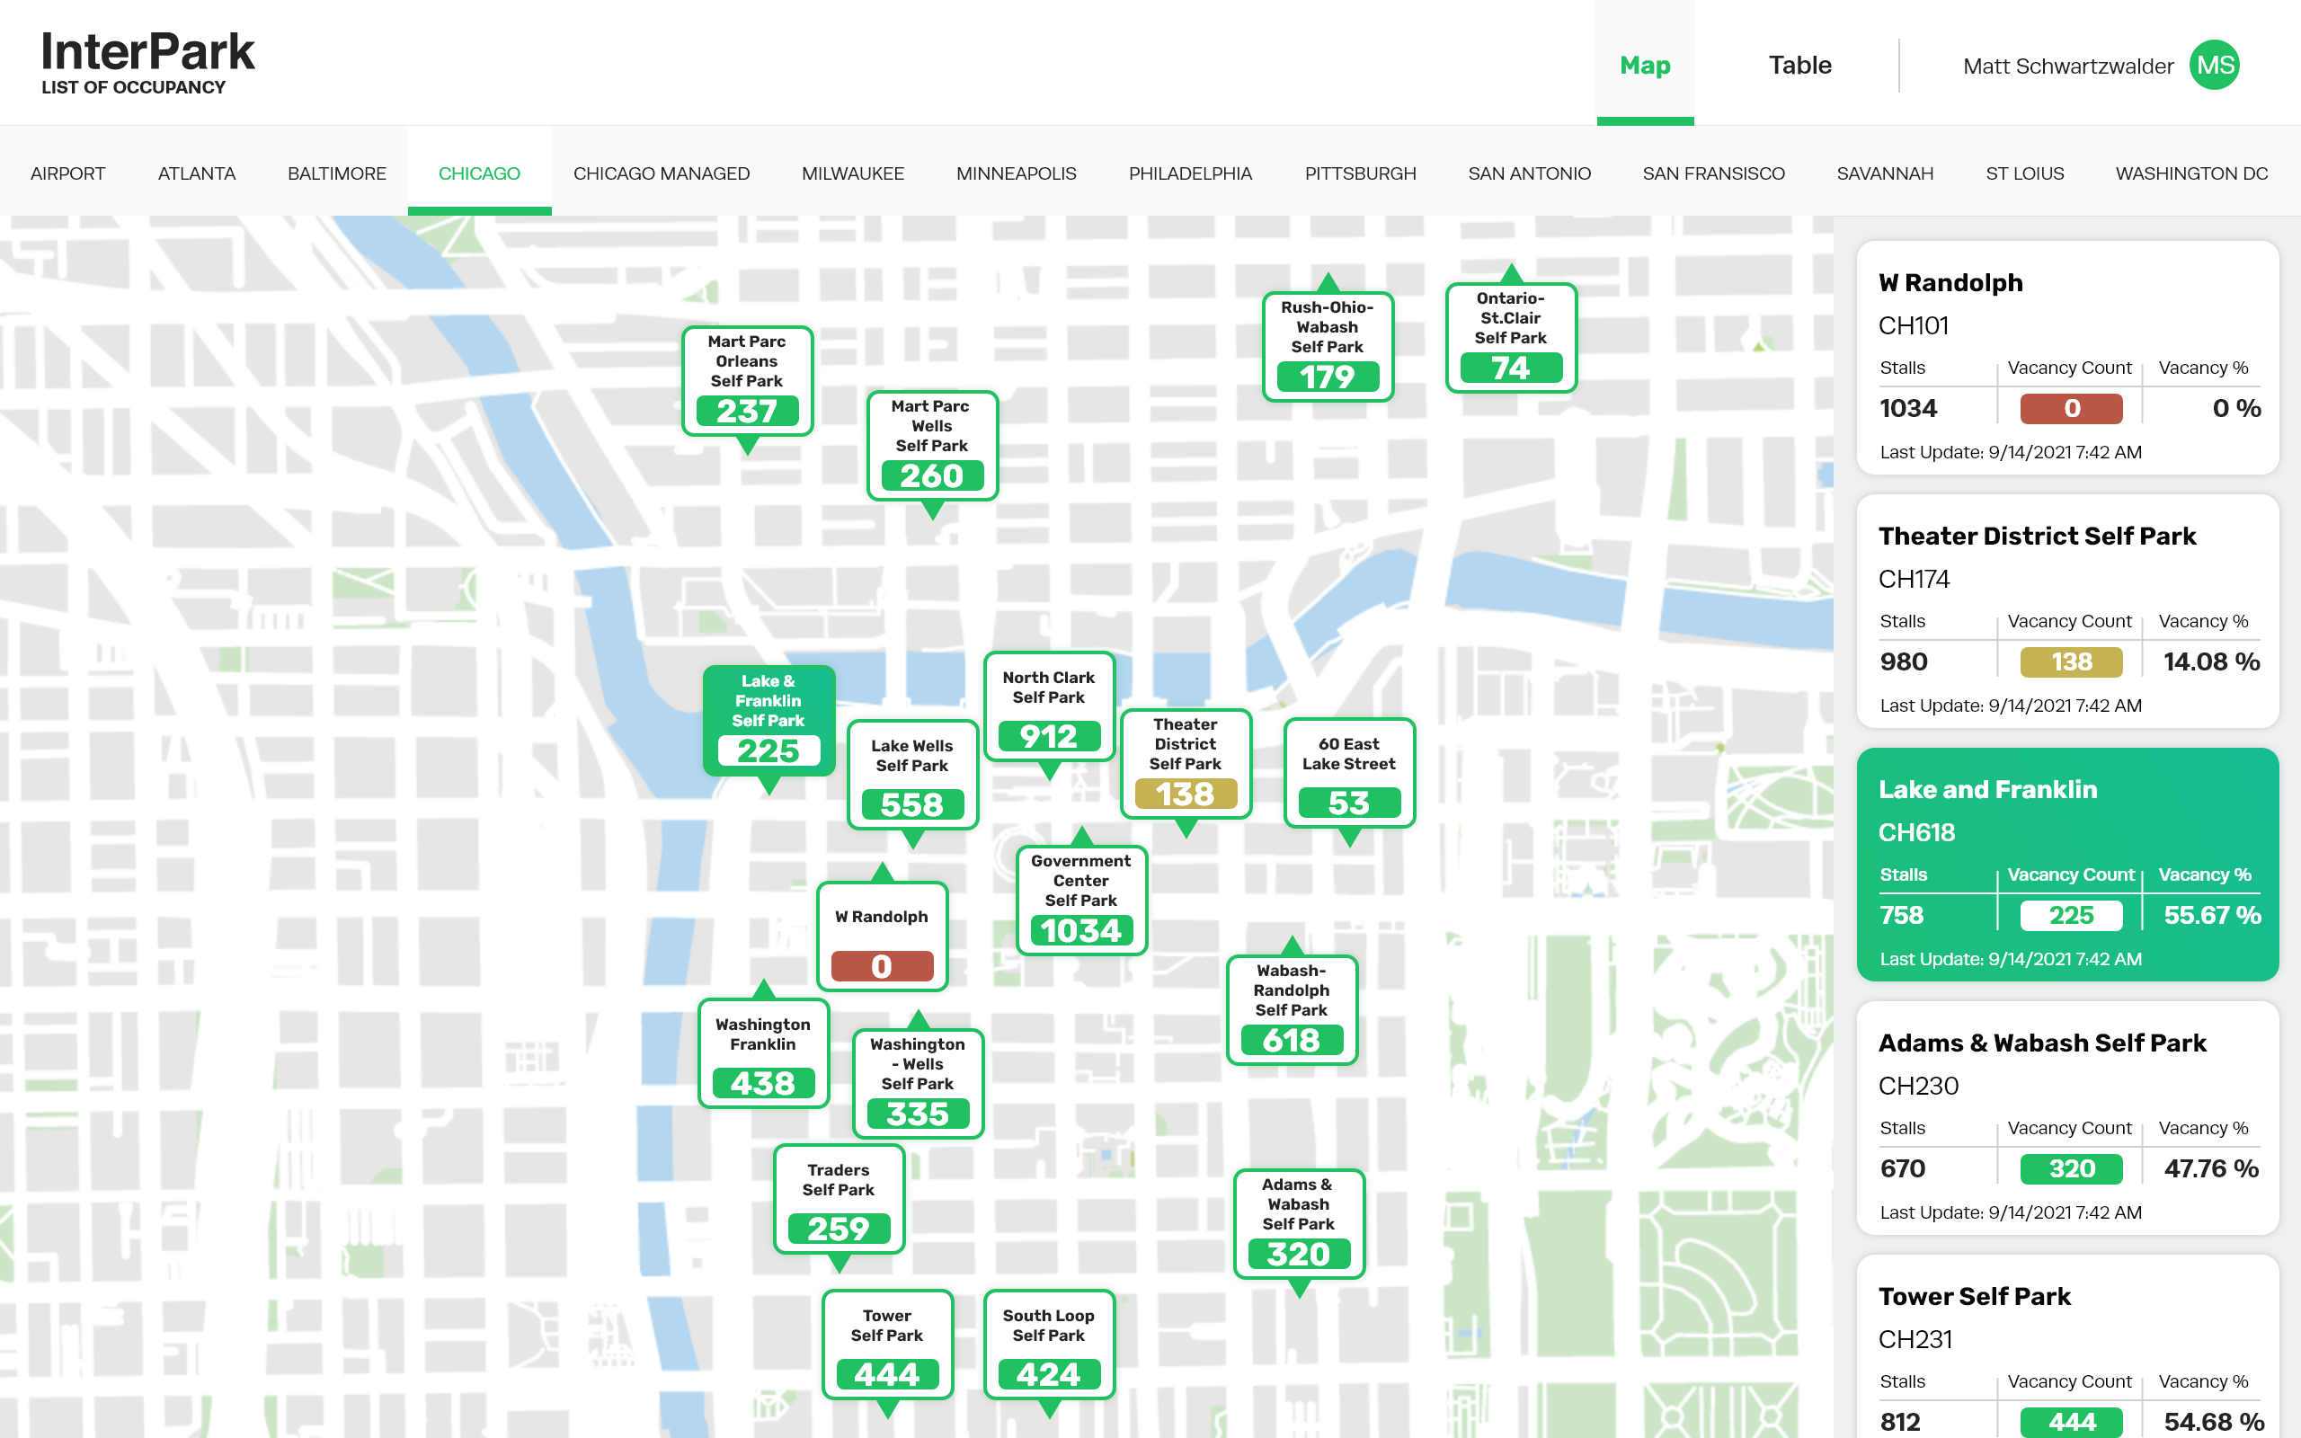The image size is (2301, 1438).
Task: Select the South Loop Self Park marker
Action: point(1048,1344)
